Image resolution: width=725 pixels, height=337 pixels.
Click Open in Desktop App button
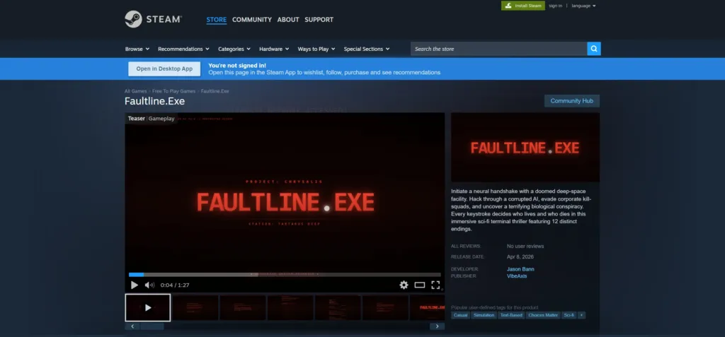point(164,69)
